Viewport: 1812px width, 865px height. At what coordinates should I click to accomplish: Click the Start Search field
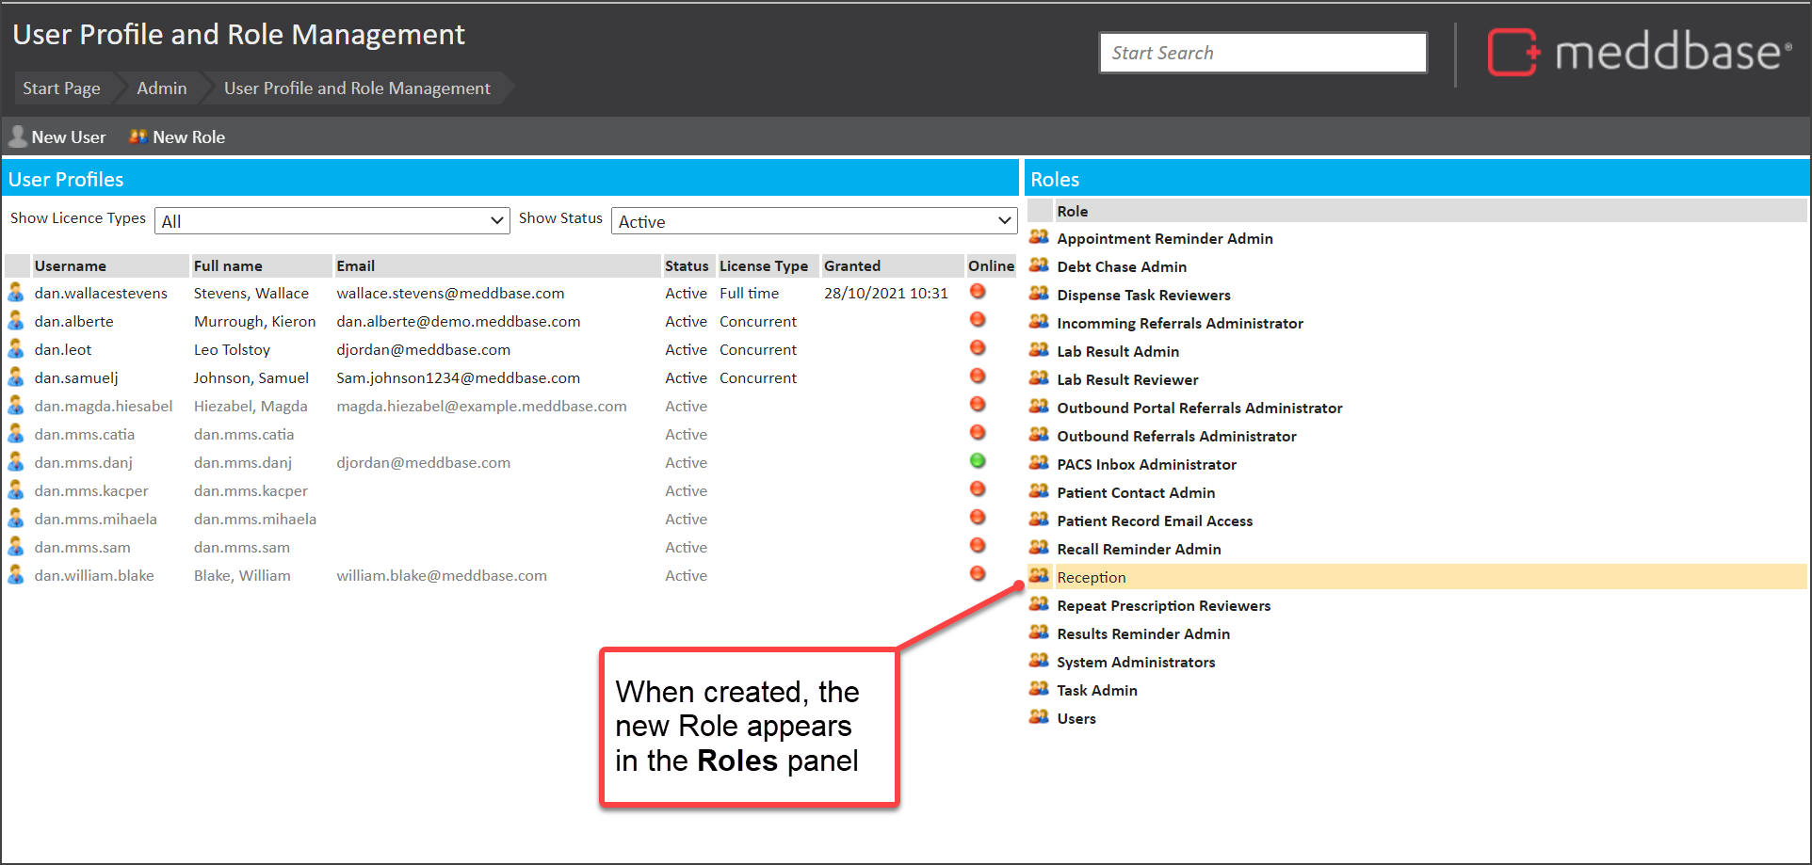pos(1262,53)
